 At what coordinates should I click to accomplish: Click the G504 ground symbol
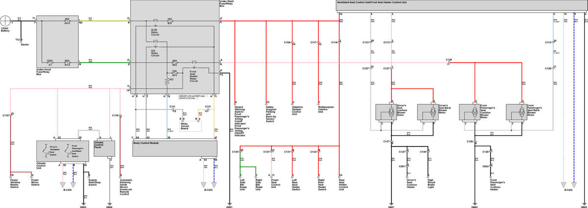pos(109,202)
